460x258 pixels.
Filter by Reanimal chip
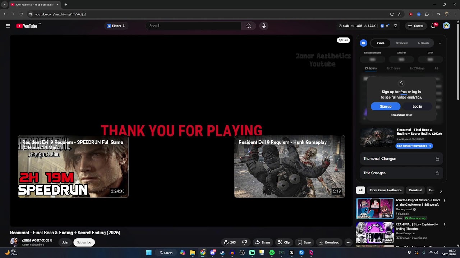[415, 190]
